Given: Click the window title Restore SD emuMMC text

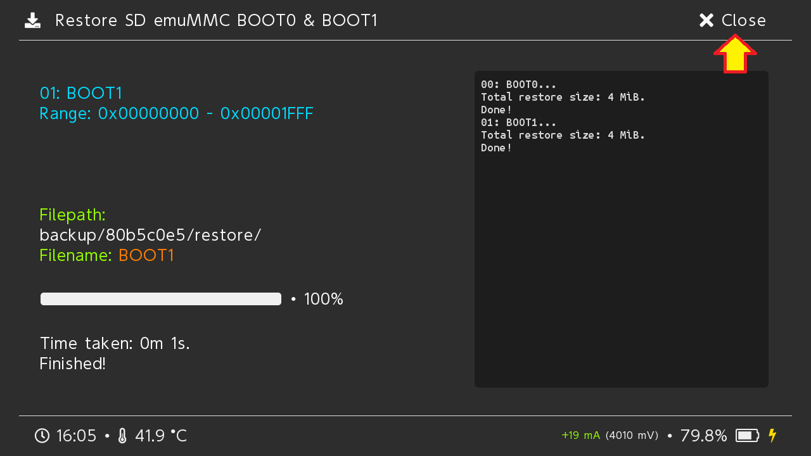Looking at the screenshot, I should (x=216, y=21).
